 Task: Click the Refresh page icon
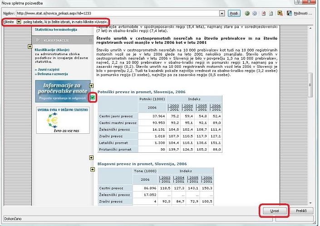pyautogui.click(x=271, y=14)
